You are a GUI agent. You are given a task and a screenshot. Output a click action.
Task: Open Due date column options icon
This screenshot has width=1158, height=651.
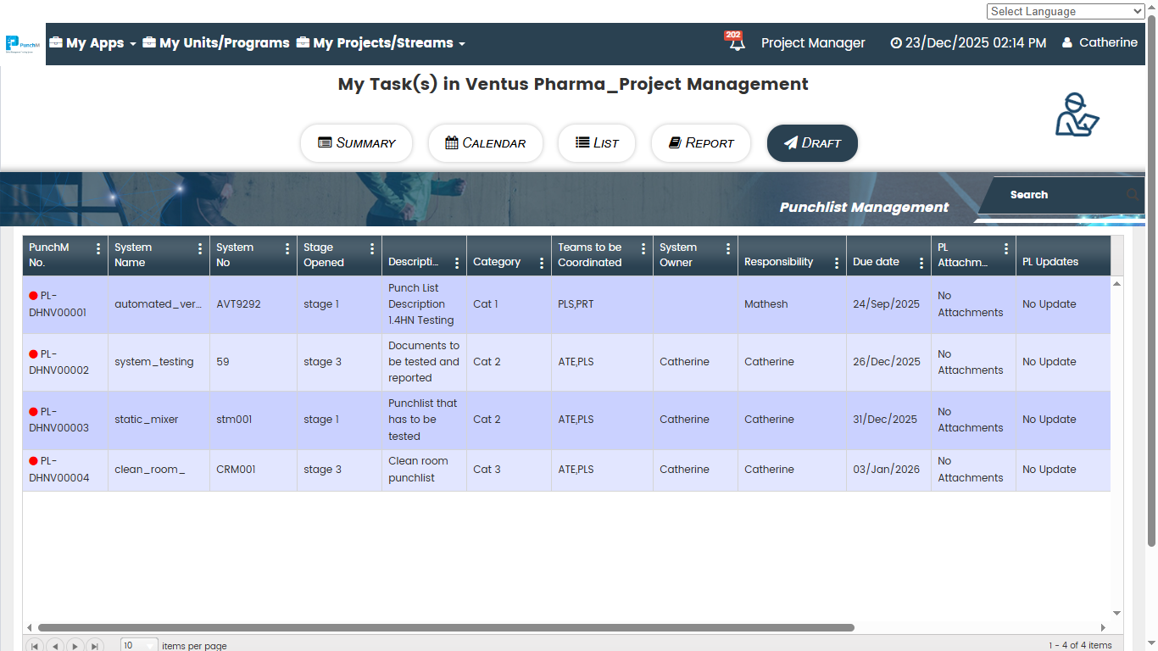click(x=921, y=263)
